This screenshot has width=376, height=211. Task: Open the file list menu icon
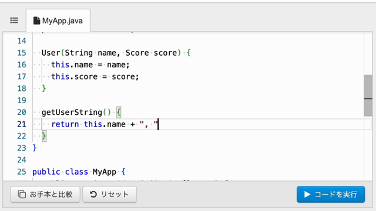pyautogui.click(x=14, y=21)
